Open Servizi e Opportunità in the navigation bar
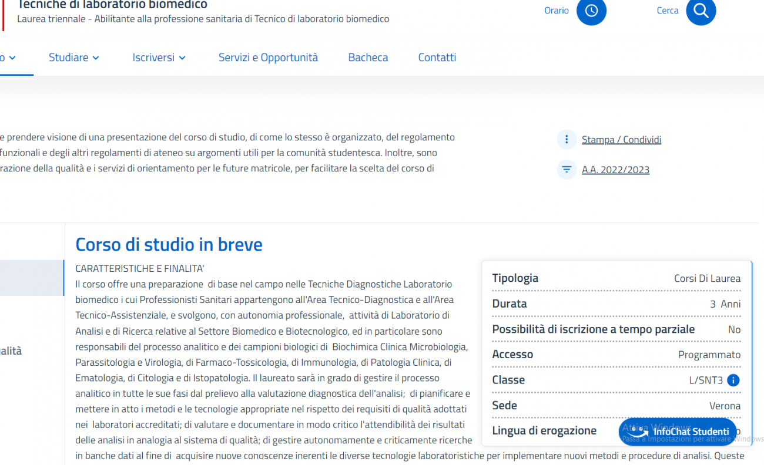 tap(268, 58)
